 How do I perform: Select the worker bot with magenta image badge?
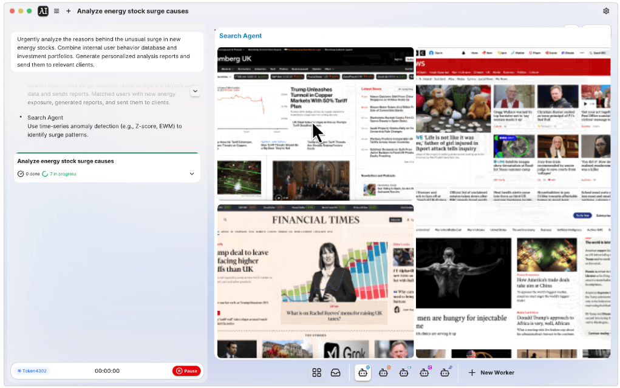pyautogui.click(x=424, y=373)
